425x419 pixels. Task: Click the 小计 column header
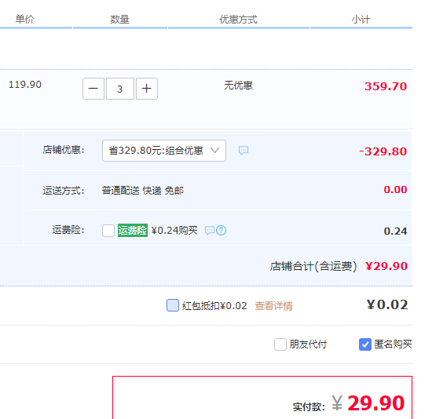[361, 20]
